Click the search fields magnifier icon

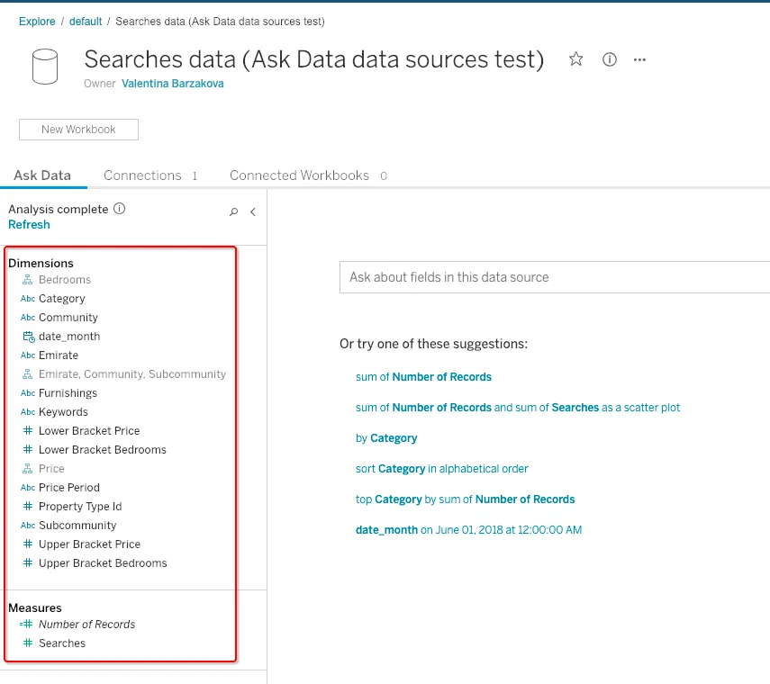coord(234,212)
